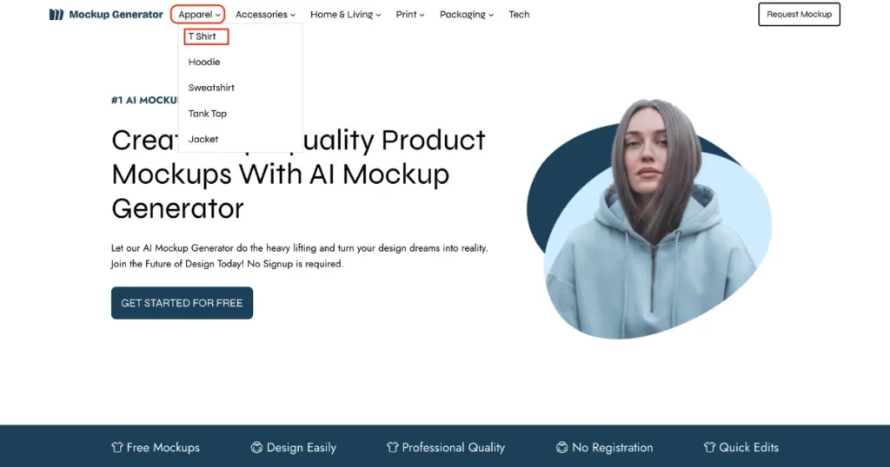This screenshot has height=467, width=890.
Task: Click the Mockup Generator logo icon
Action: tap(56, 14)
